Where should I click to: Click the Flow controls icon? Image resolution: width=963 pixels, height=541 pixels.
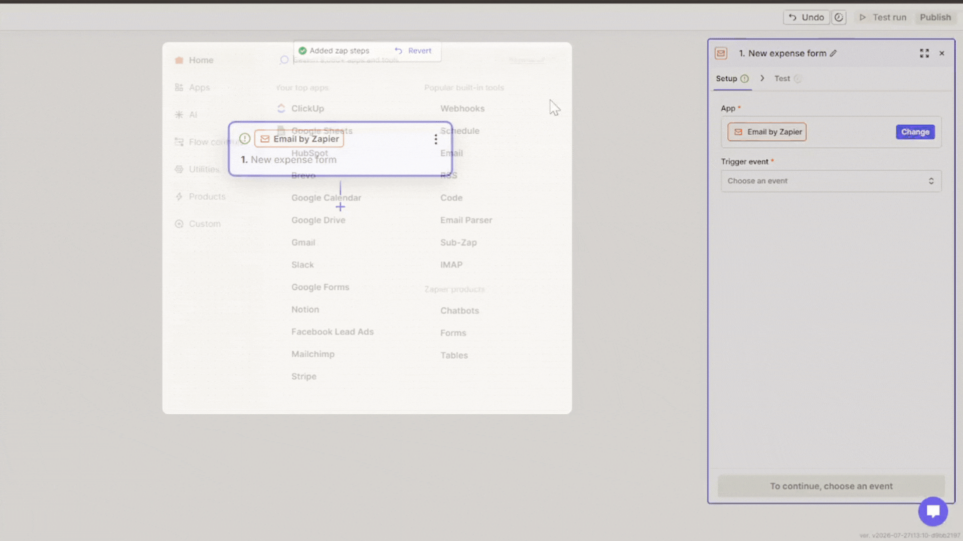[x=179, y=142]
